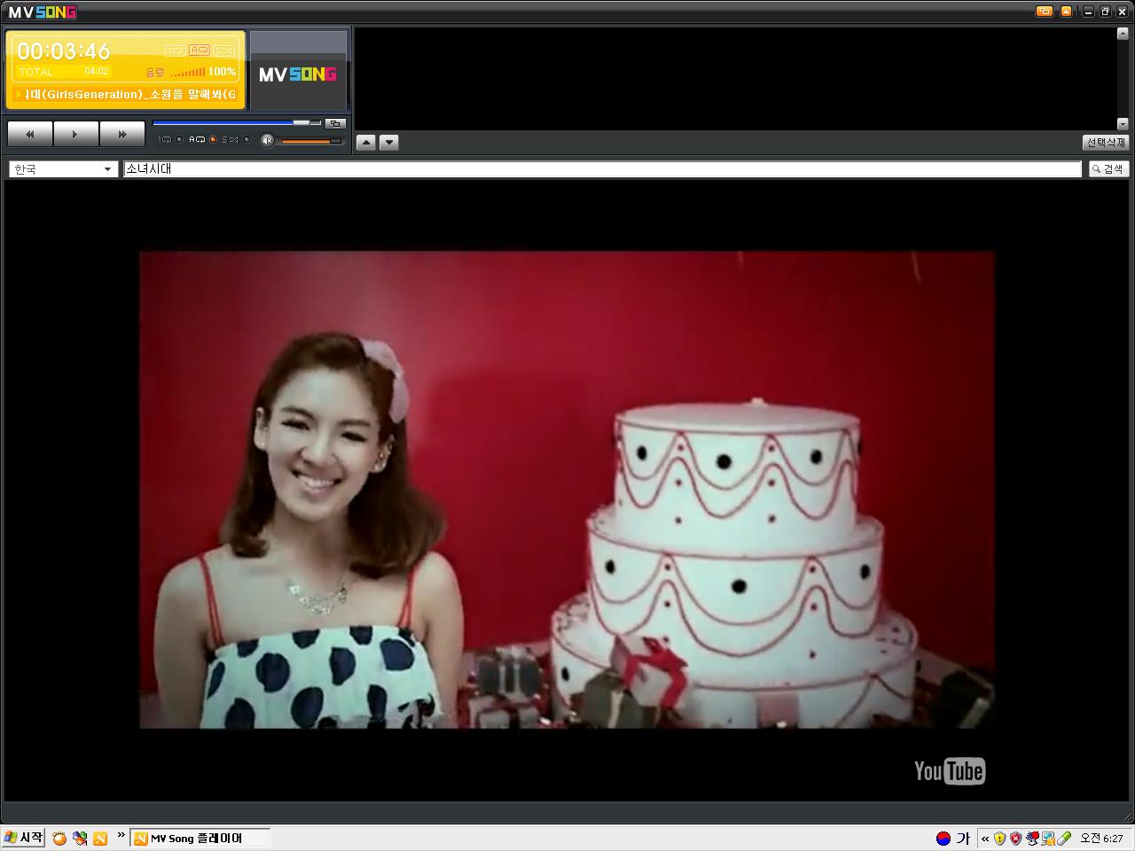The width and height of the screenshot is (1135, 851).
Task: Click the system clock showing 오전 6:27
Action: pos(1101,838)
